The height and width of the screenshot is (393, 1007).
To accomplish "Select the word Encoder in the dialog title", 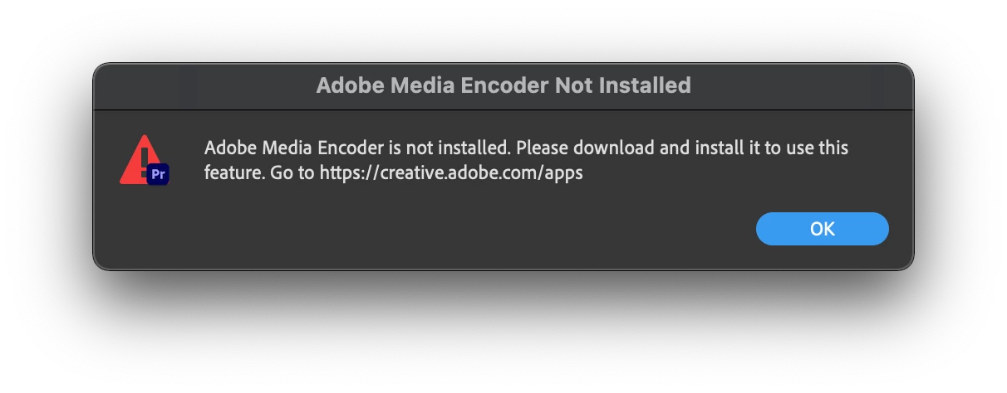I will 503,85.
